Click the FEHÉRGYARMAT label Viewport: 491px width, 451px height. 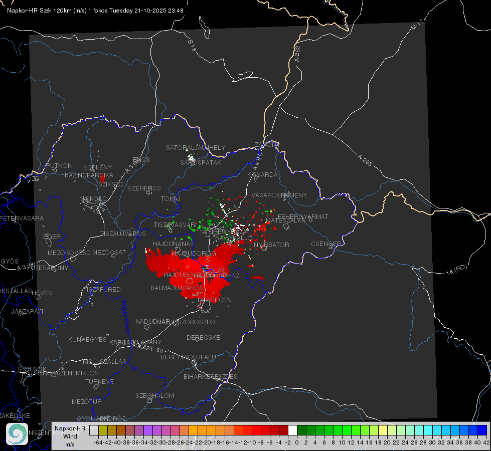303,216
